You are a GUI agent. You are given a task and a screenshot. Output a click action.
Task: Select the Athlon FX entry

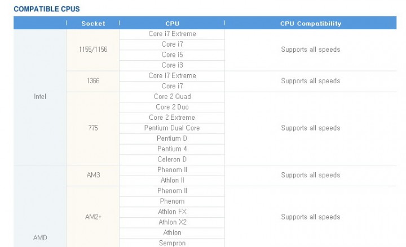172,212
